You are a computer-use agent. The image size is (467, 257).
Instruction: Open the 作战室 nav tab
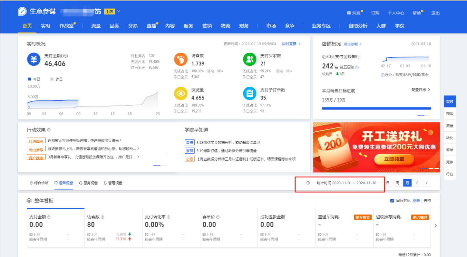(x=66, y=26)
